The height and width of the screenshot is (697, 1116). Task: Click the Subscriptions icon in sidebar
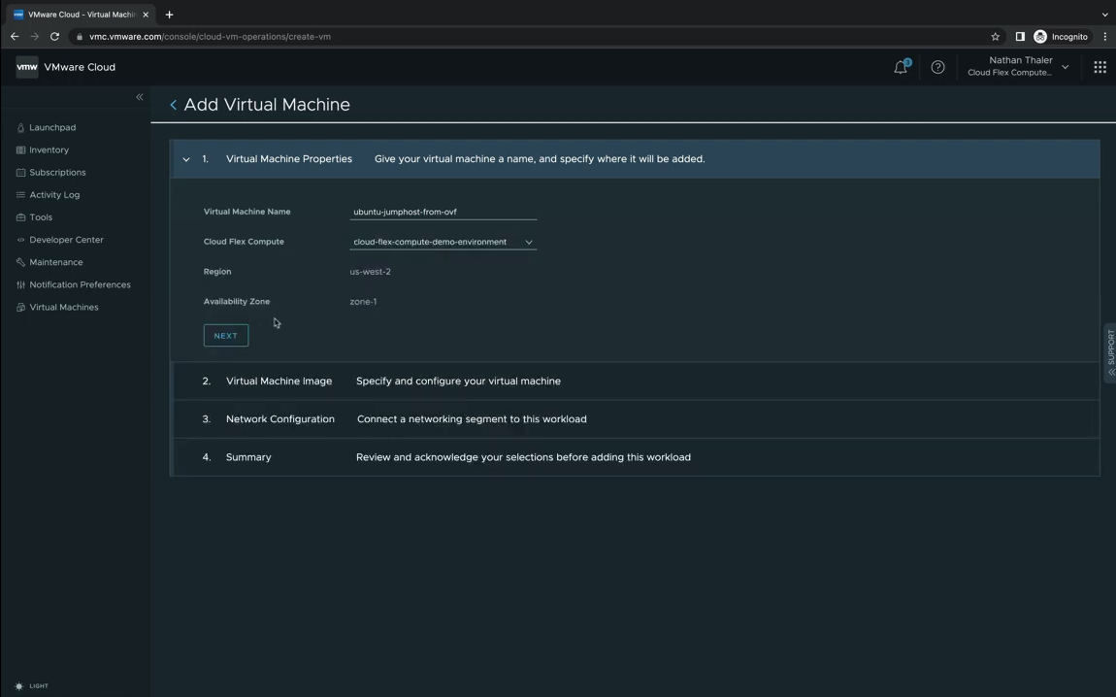coord(20,172)
